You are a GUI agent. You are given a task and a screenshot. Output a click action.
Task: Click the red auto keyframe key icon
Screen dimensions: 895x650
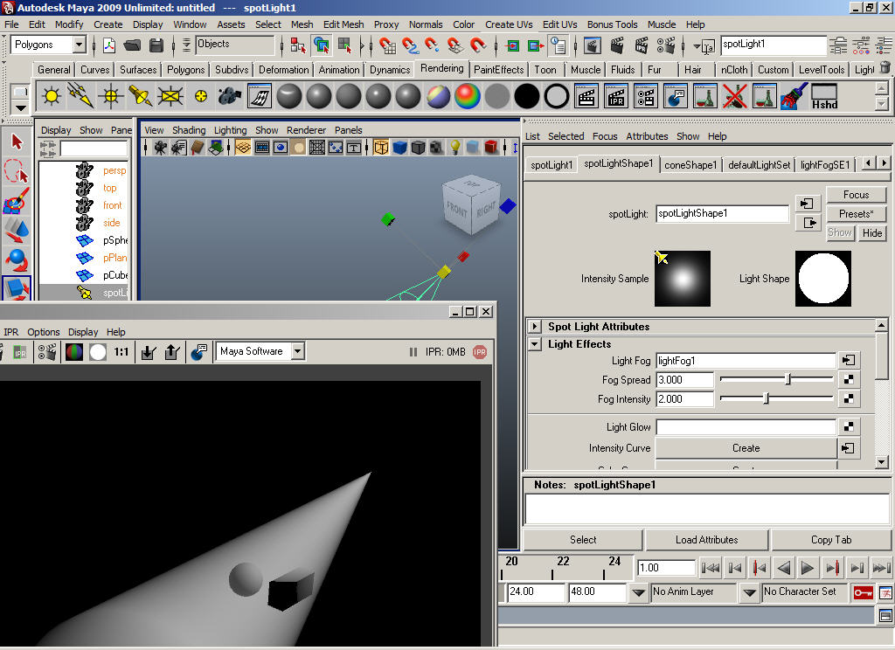click(863, 593)
